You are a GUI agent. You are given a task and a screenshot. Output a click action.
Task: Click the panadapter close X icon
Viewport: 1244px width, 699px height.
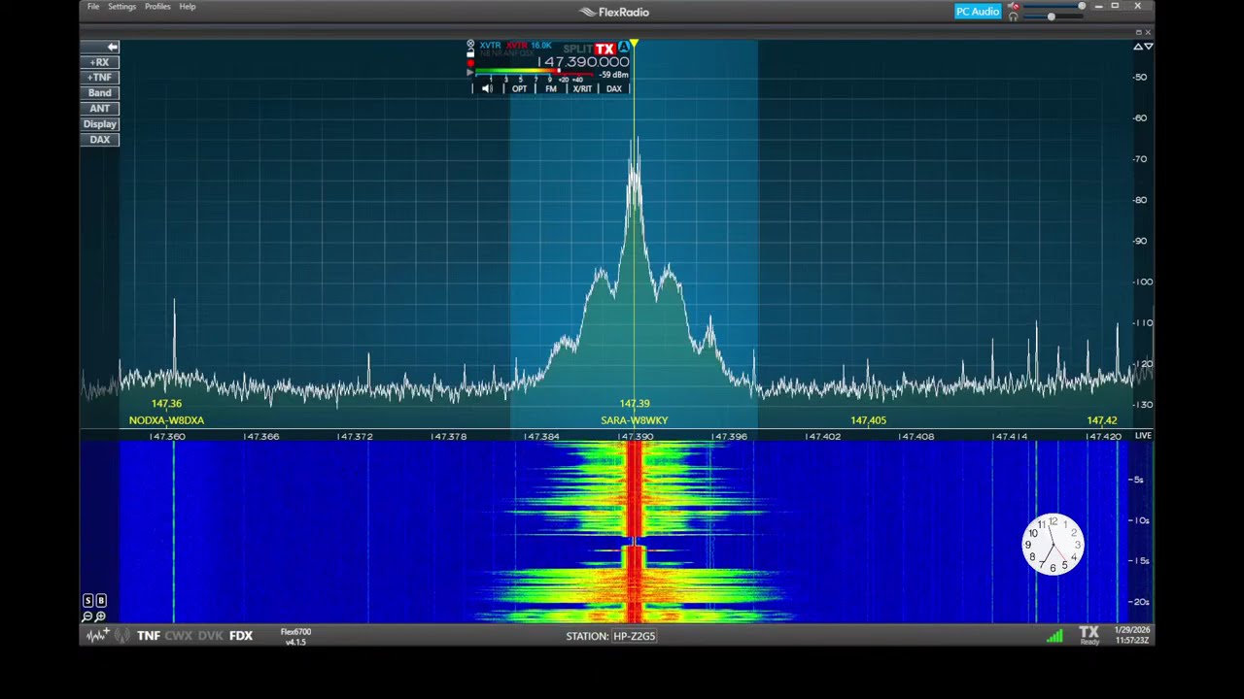[x=1148, y=32]
